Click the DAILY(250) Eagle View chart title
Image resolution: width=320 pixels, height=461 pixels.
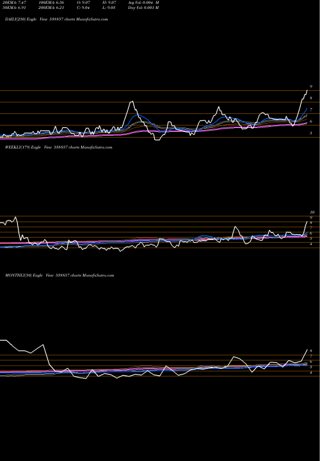point(56,19)
